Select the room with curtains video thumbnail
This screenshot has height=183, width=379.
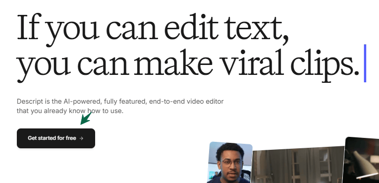point(298,165)
